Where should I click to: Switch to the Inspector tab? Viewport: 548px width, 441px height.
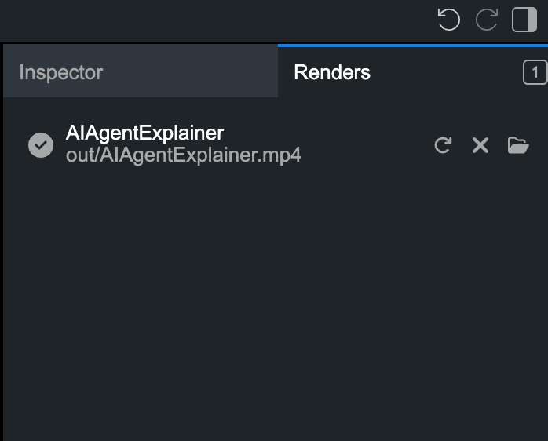tap(141, 71)
